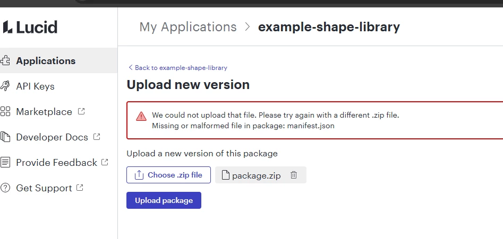503x239 pixels.
Task: Click the red warning triangle icon
Action: (141, 116)
